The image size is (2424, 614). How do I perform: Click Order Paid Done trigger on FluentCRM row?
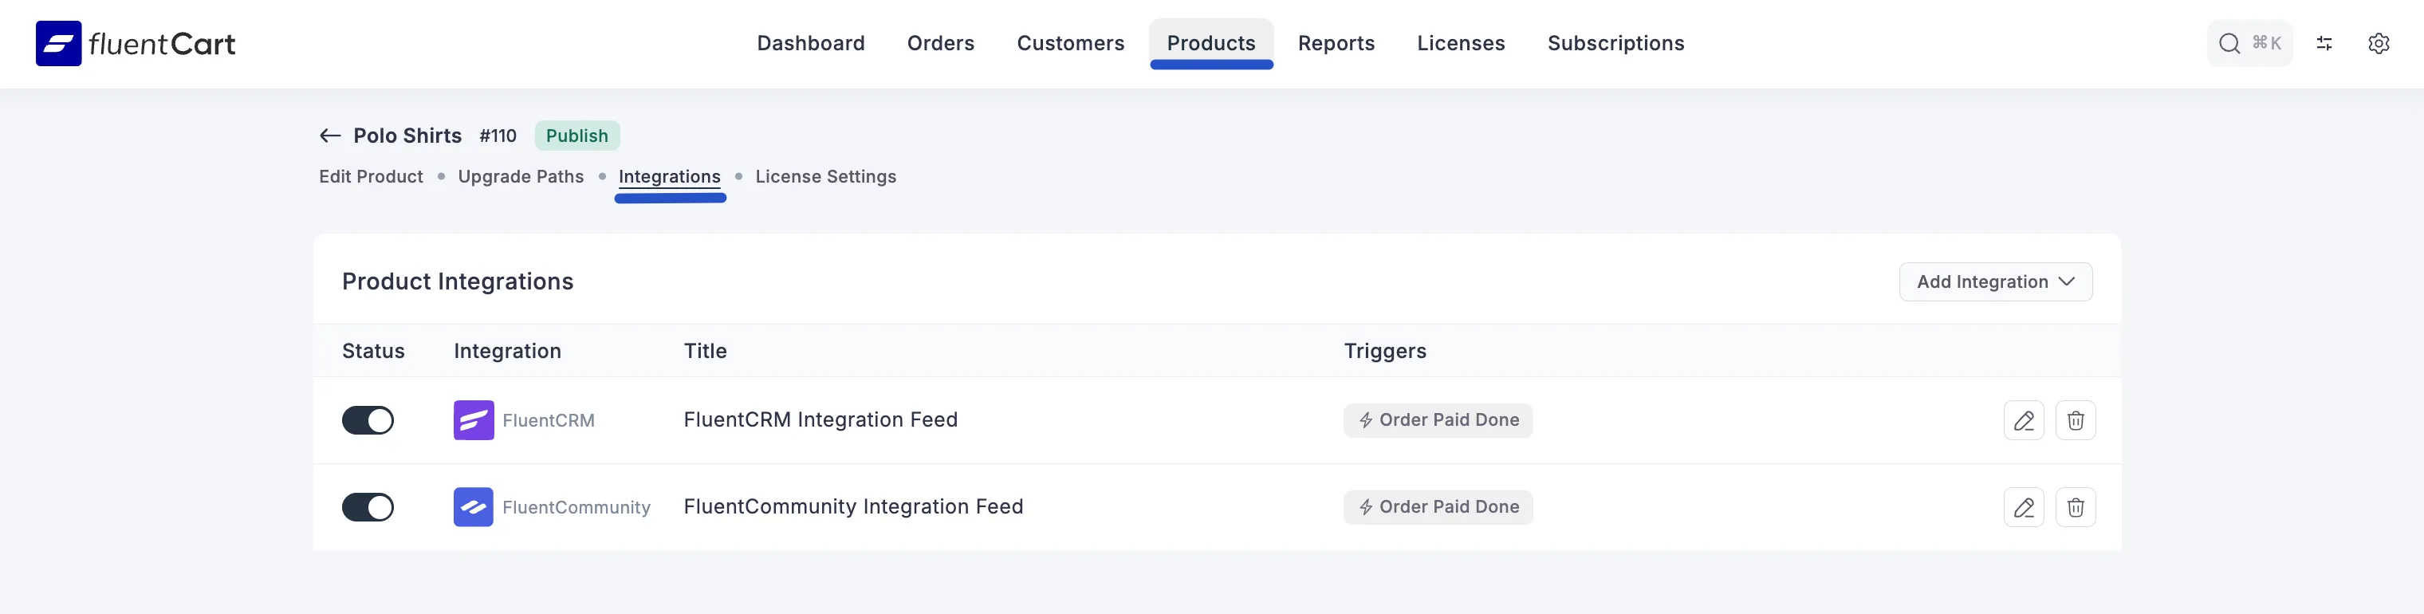click(1437, 420)
